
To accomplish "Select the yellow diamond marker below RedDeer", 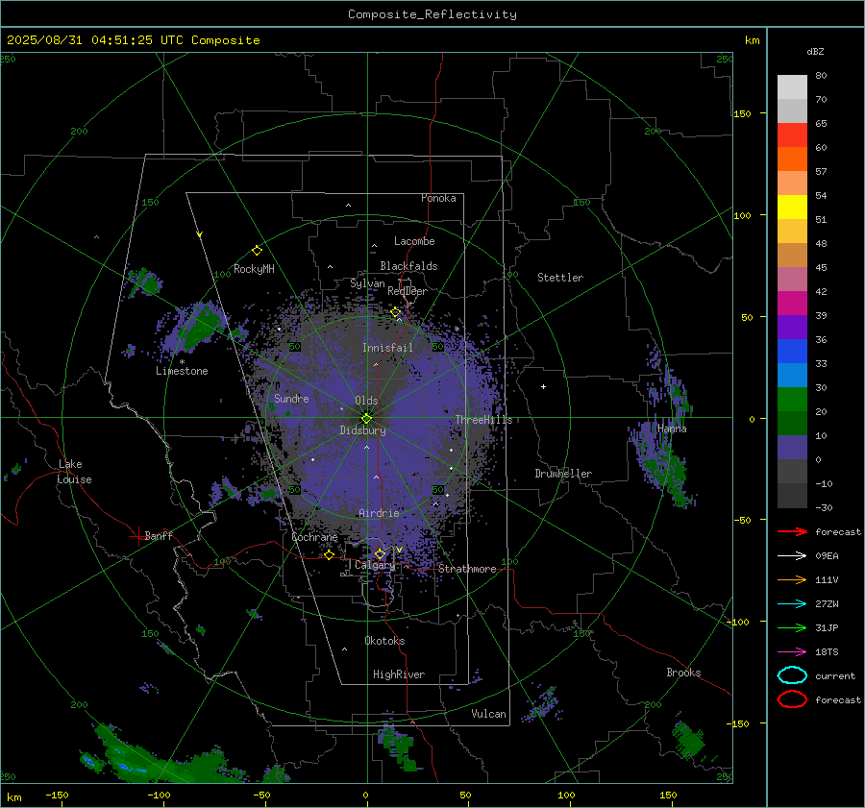I will (396, 312).
